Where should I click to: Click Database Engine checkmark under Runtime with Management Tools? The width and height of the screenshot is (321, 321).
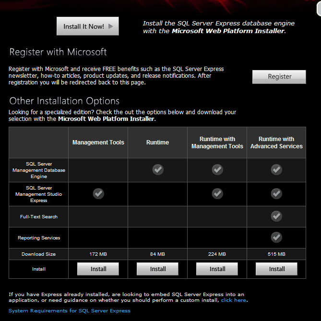point(217,169)
